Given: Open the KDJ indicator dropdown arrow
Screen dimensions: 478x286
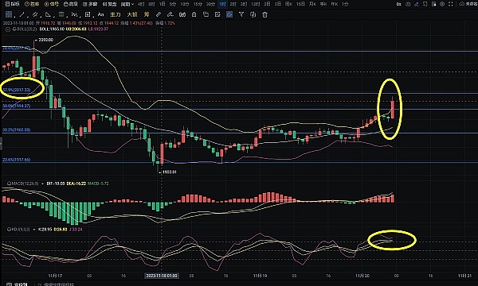Looking at the screenshot, I should coord(33,229).
